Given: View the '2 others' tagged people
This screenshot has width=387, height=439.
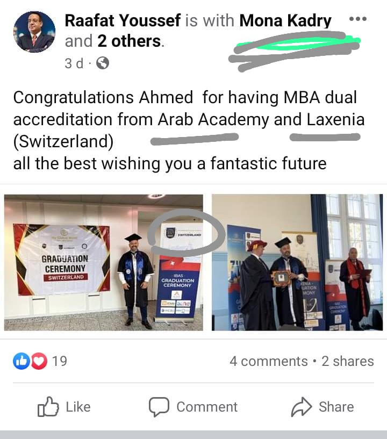Looking at the screenshot, I should [x=129, y=41].
